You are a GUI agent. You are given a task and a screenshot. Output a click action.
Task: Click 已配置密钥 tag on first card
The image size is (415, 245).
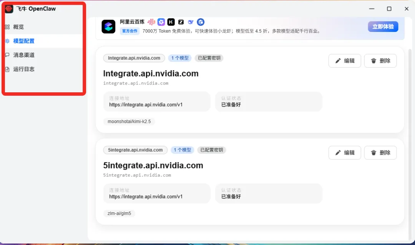pyautogui.click(x=209, y=58)
